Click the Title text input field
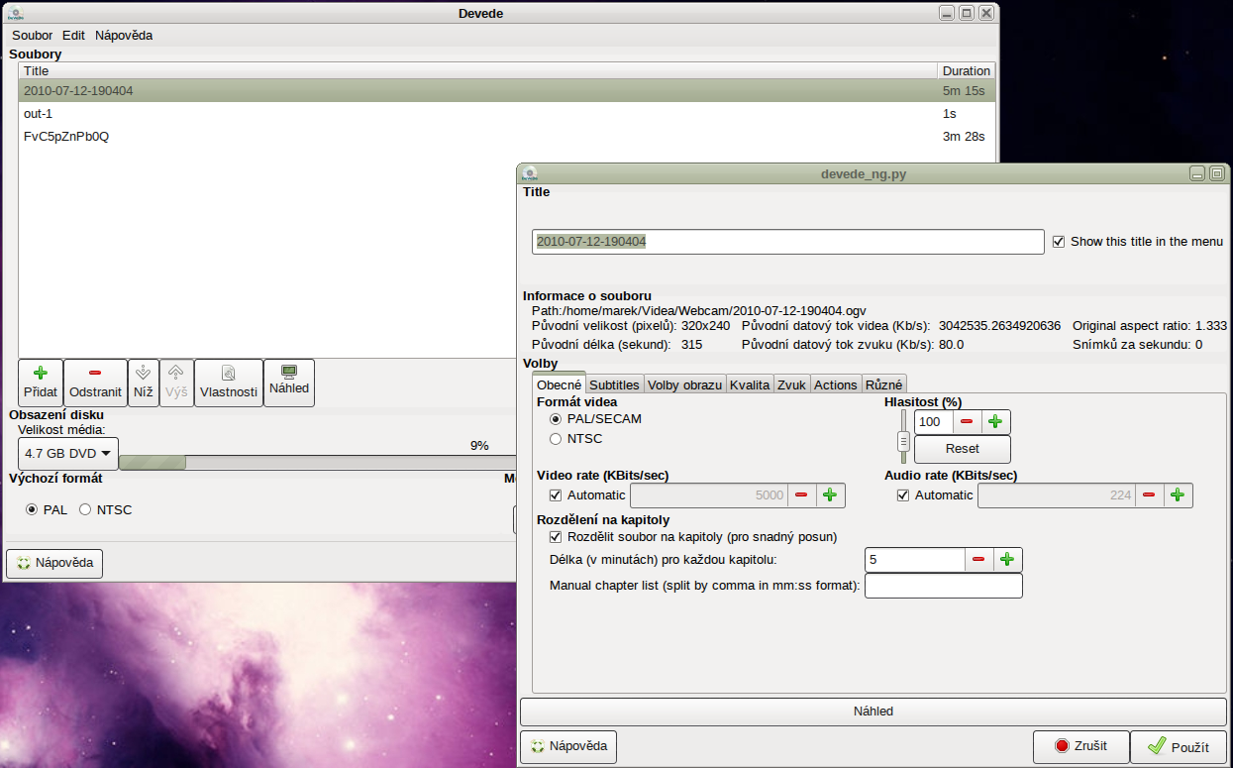1233x768 pixels. 787,242
